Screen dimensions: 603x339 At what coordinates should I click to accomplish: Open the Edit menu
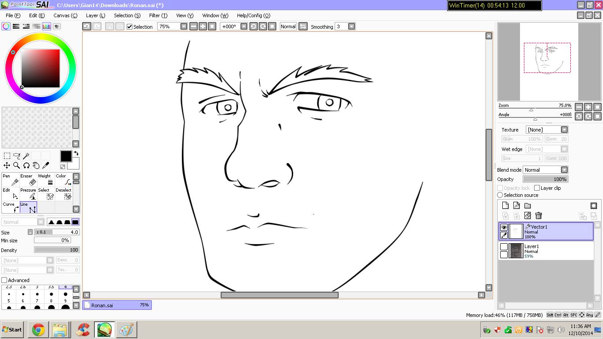pyautogui.click(x=37, y=15)
